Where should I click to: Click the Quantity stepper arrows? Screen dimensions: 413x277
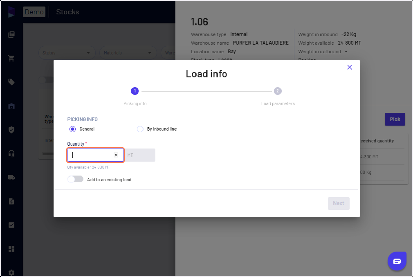(x=116, y=155)
